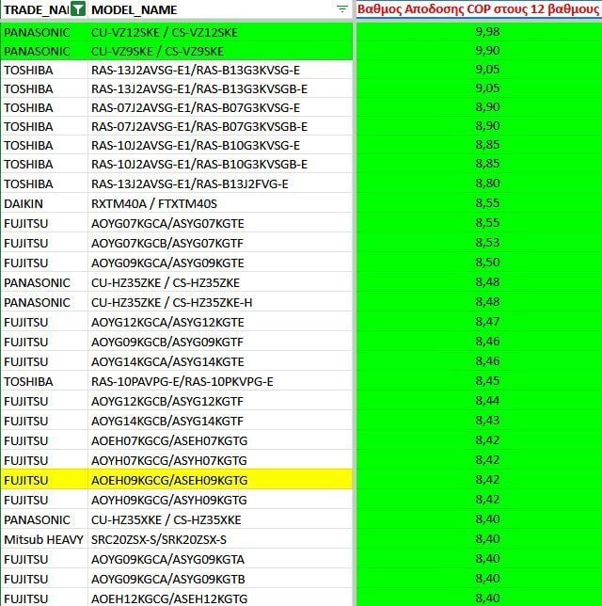Select model AOYG07KGCA/ASYG07KGTE
Screen dimensions: 602x606
click(167, 224)
